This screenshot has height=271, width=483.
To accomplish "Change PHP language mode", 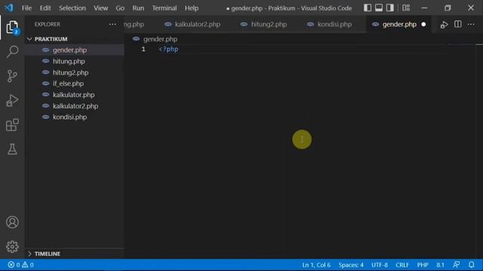I will pyautogui.click(x=423, y=264).
